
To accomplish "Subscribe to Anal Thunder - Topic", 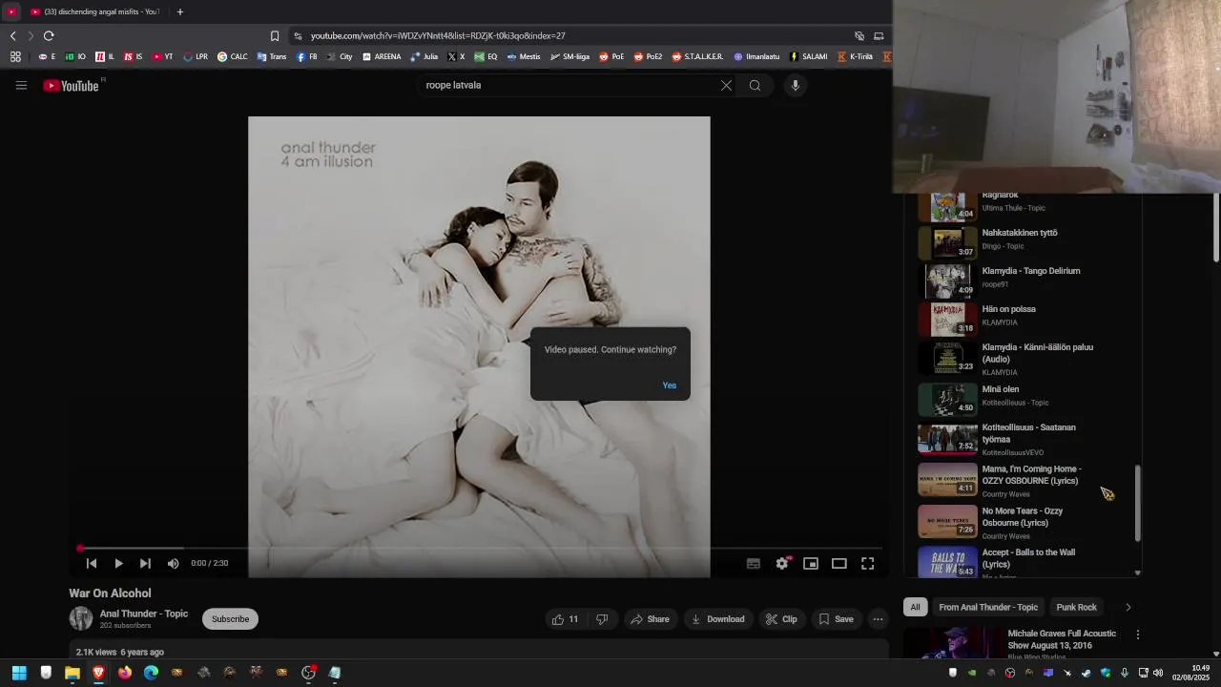I will click(x=230, y=619).
